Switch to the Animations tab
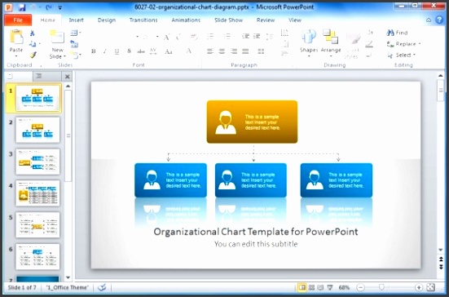 [x=186, y=20]
